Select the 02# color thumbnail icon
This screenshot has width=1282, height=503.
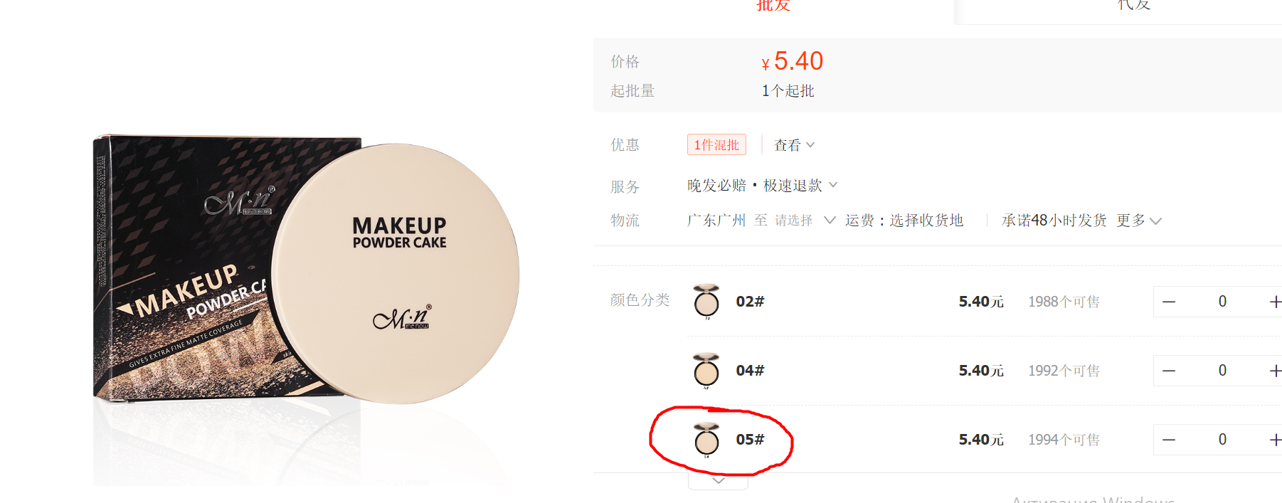(x=706, y=302)
